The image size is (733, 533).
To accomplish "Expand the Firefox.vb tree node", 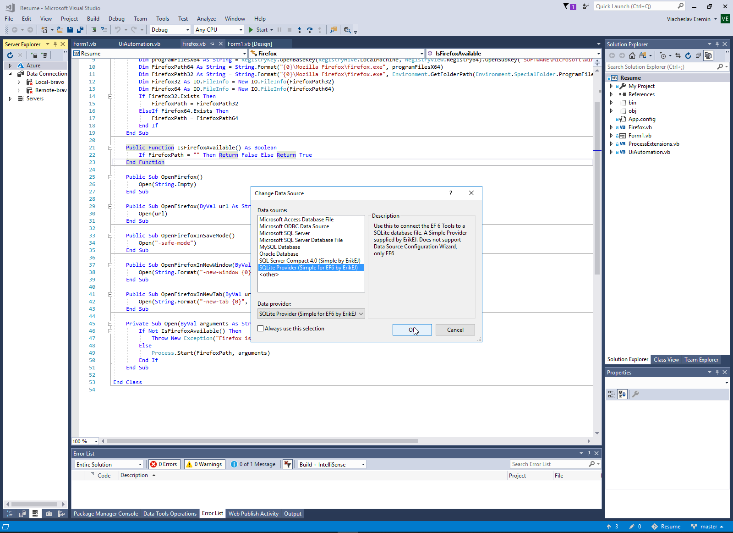I will 611,127.
